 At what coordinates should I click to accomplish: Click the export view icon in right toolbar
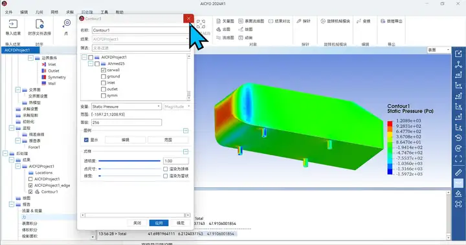(x=458, y=54)
